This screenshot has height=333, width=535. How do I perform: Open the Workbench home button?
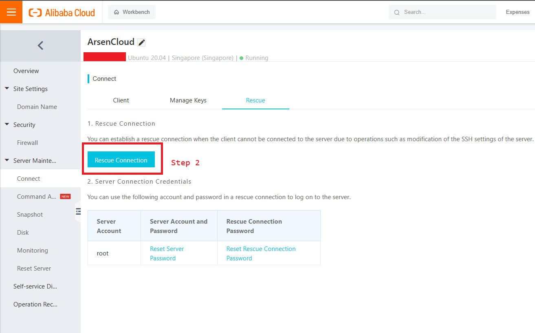132,12
